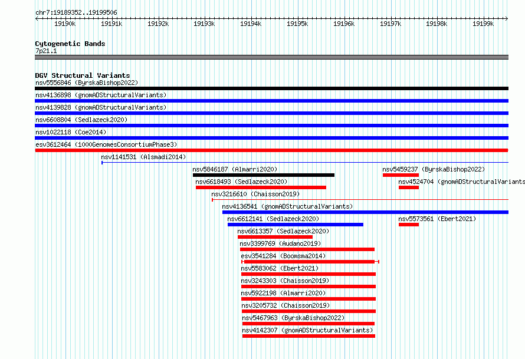Click the red nsv3243303 variant bar
Viewport: 525px width, 359px height.
(x=309, y=286)
